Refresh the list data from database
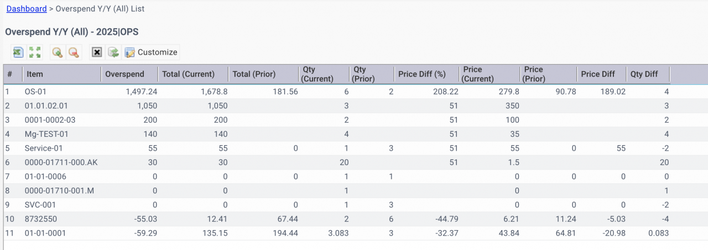Screen dimensions: 708x250 click(x=113, y=52)
